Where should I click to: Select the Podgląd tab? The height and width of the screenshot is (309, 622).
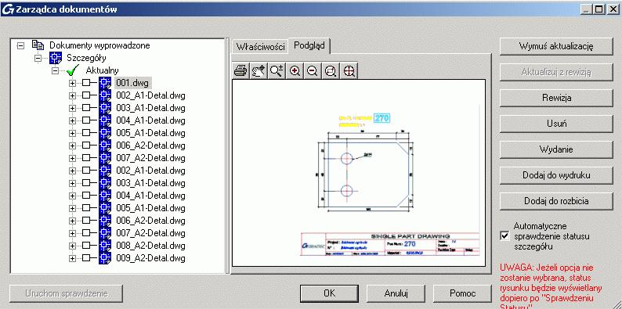(309, 45)
